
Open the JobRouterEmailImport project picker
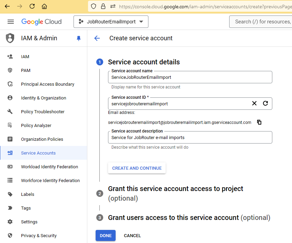point(111,21)
